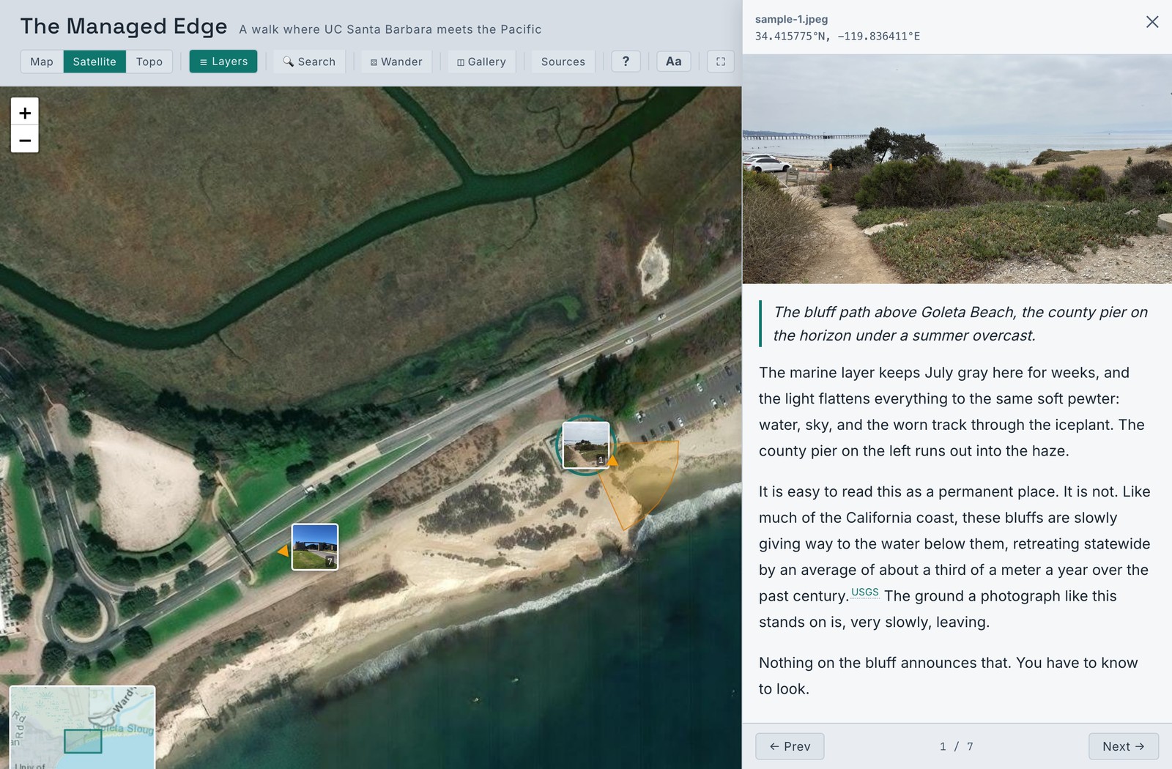Advance to the next photo
This screenshot has width=1172, height=769.
point(1124,746)
